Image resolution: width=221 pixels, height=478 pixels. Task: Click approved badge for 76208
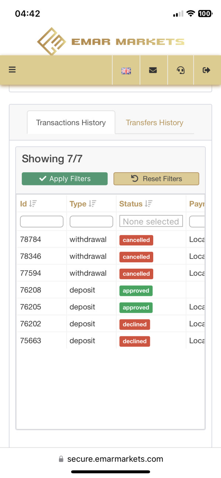pos(136,291)
